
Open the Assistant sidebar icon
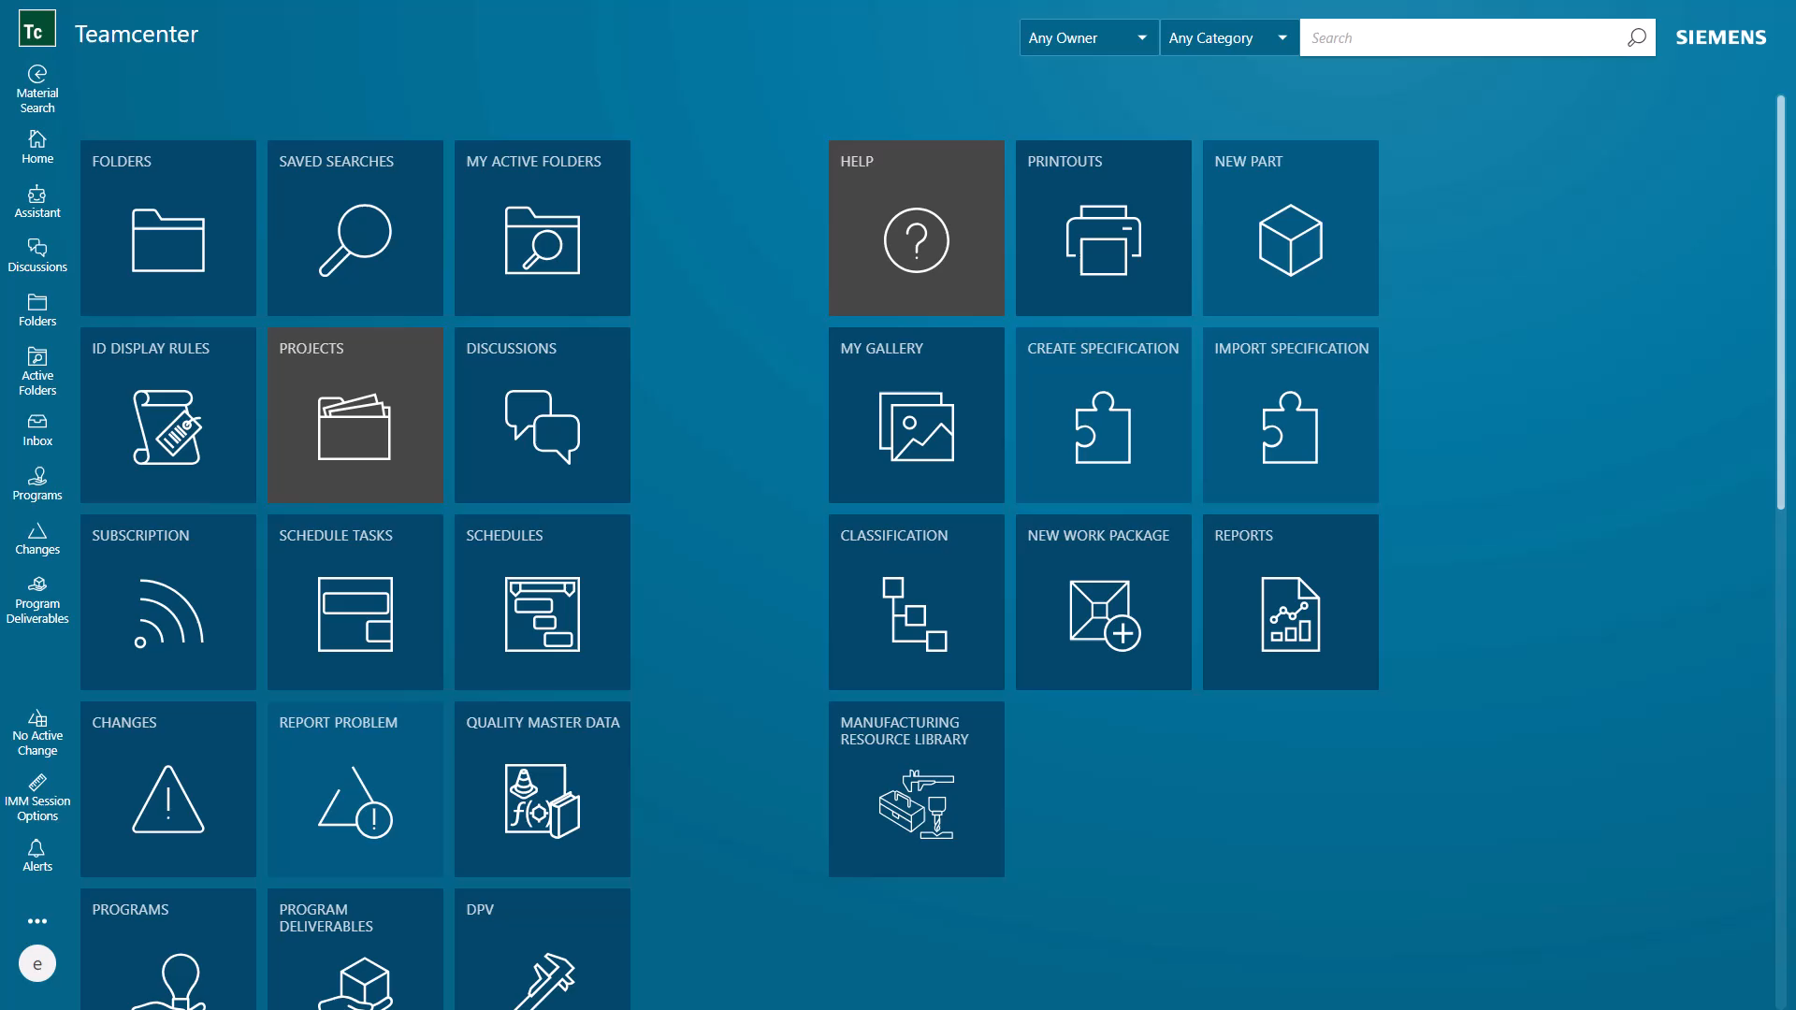pyautogui.click(x=37, y=201)
